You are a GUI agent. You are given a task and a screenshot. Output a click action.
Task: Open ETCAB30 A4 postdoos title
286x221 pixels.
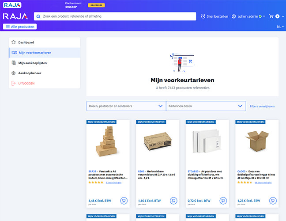pos(206,175)
